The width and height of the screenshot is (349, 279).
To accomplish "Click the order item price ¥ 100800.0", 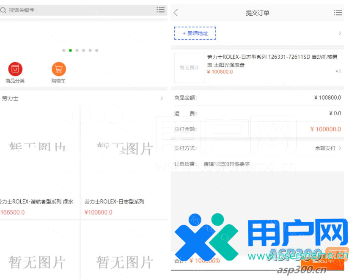I will 220,72.
